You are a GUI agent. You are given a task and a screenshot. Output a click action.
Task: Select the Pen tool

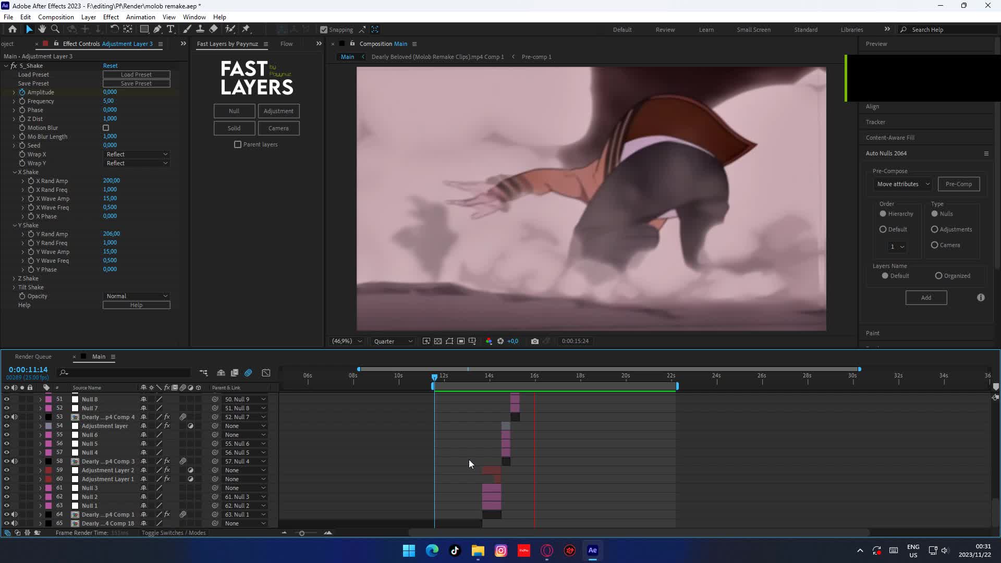(157, 29)
